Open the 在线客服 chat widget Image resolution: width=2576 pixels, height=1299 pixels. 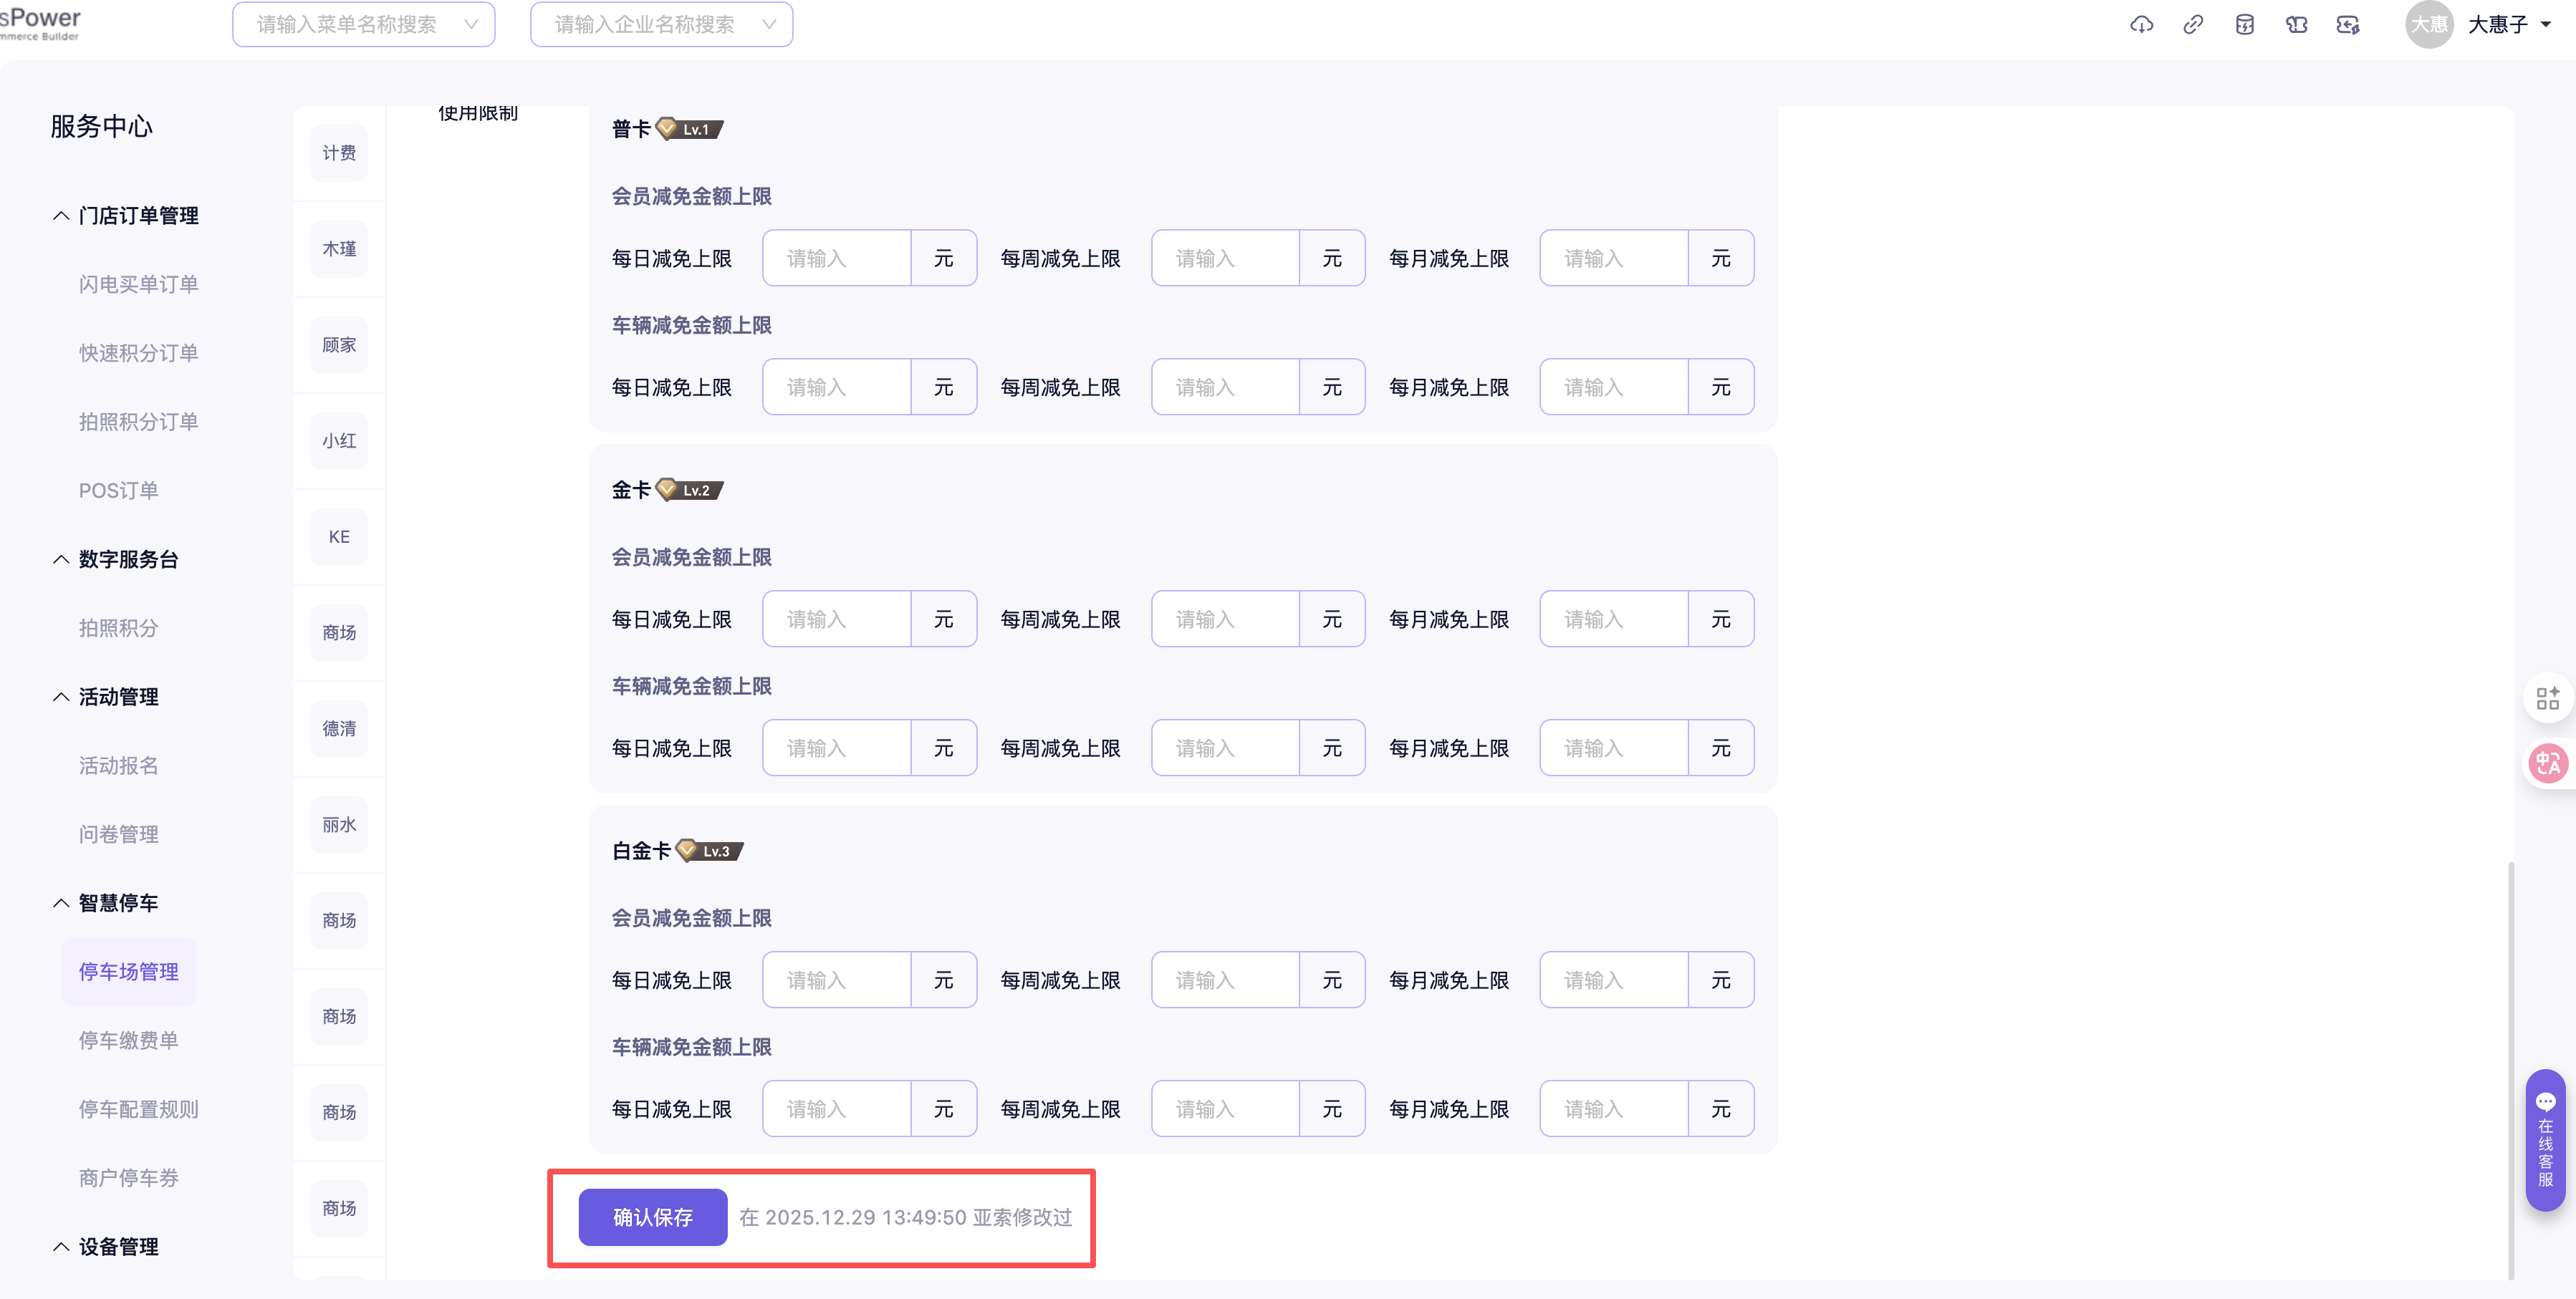pos(2545,1140)
